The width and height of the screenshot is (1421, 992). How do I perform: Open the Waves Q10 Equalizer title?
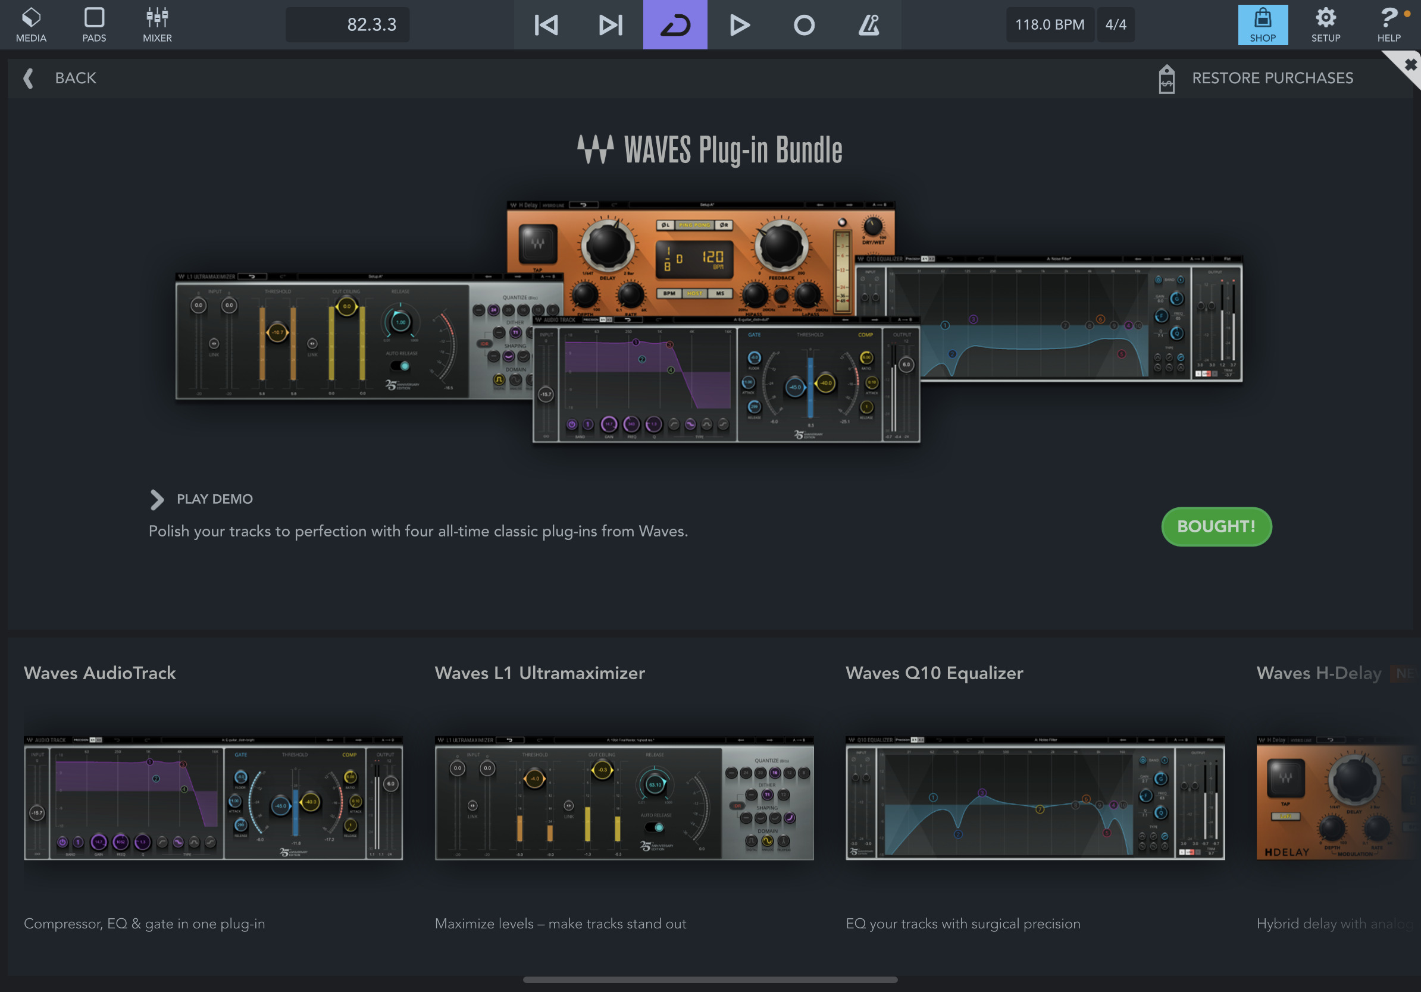[935, 673]
